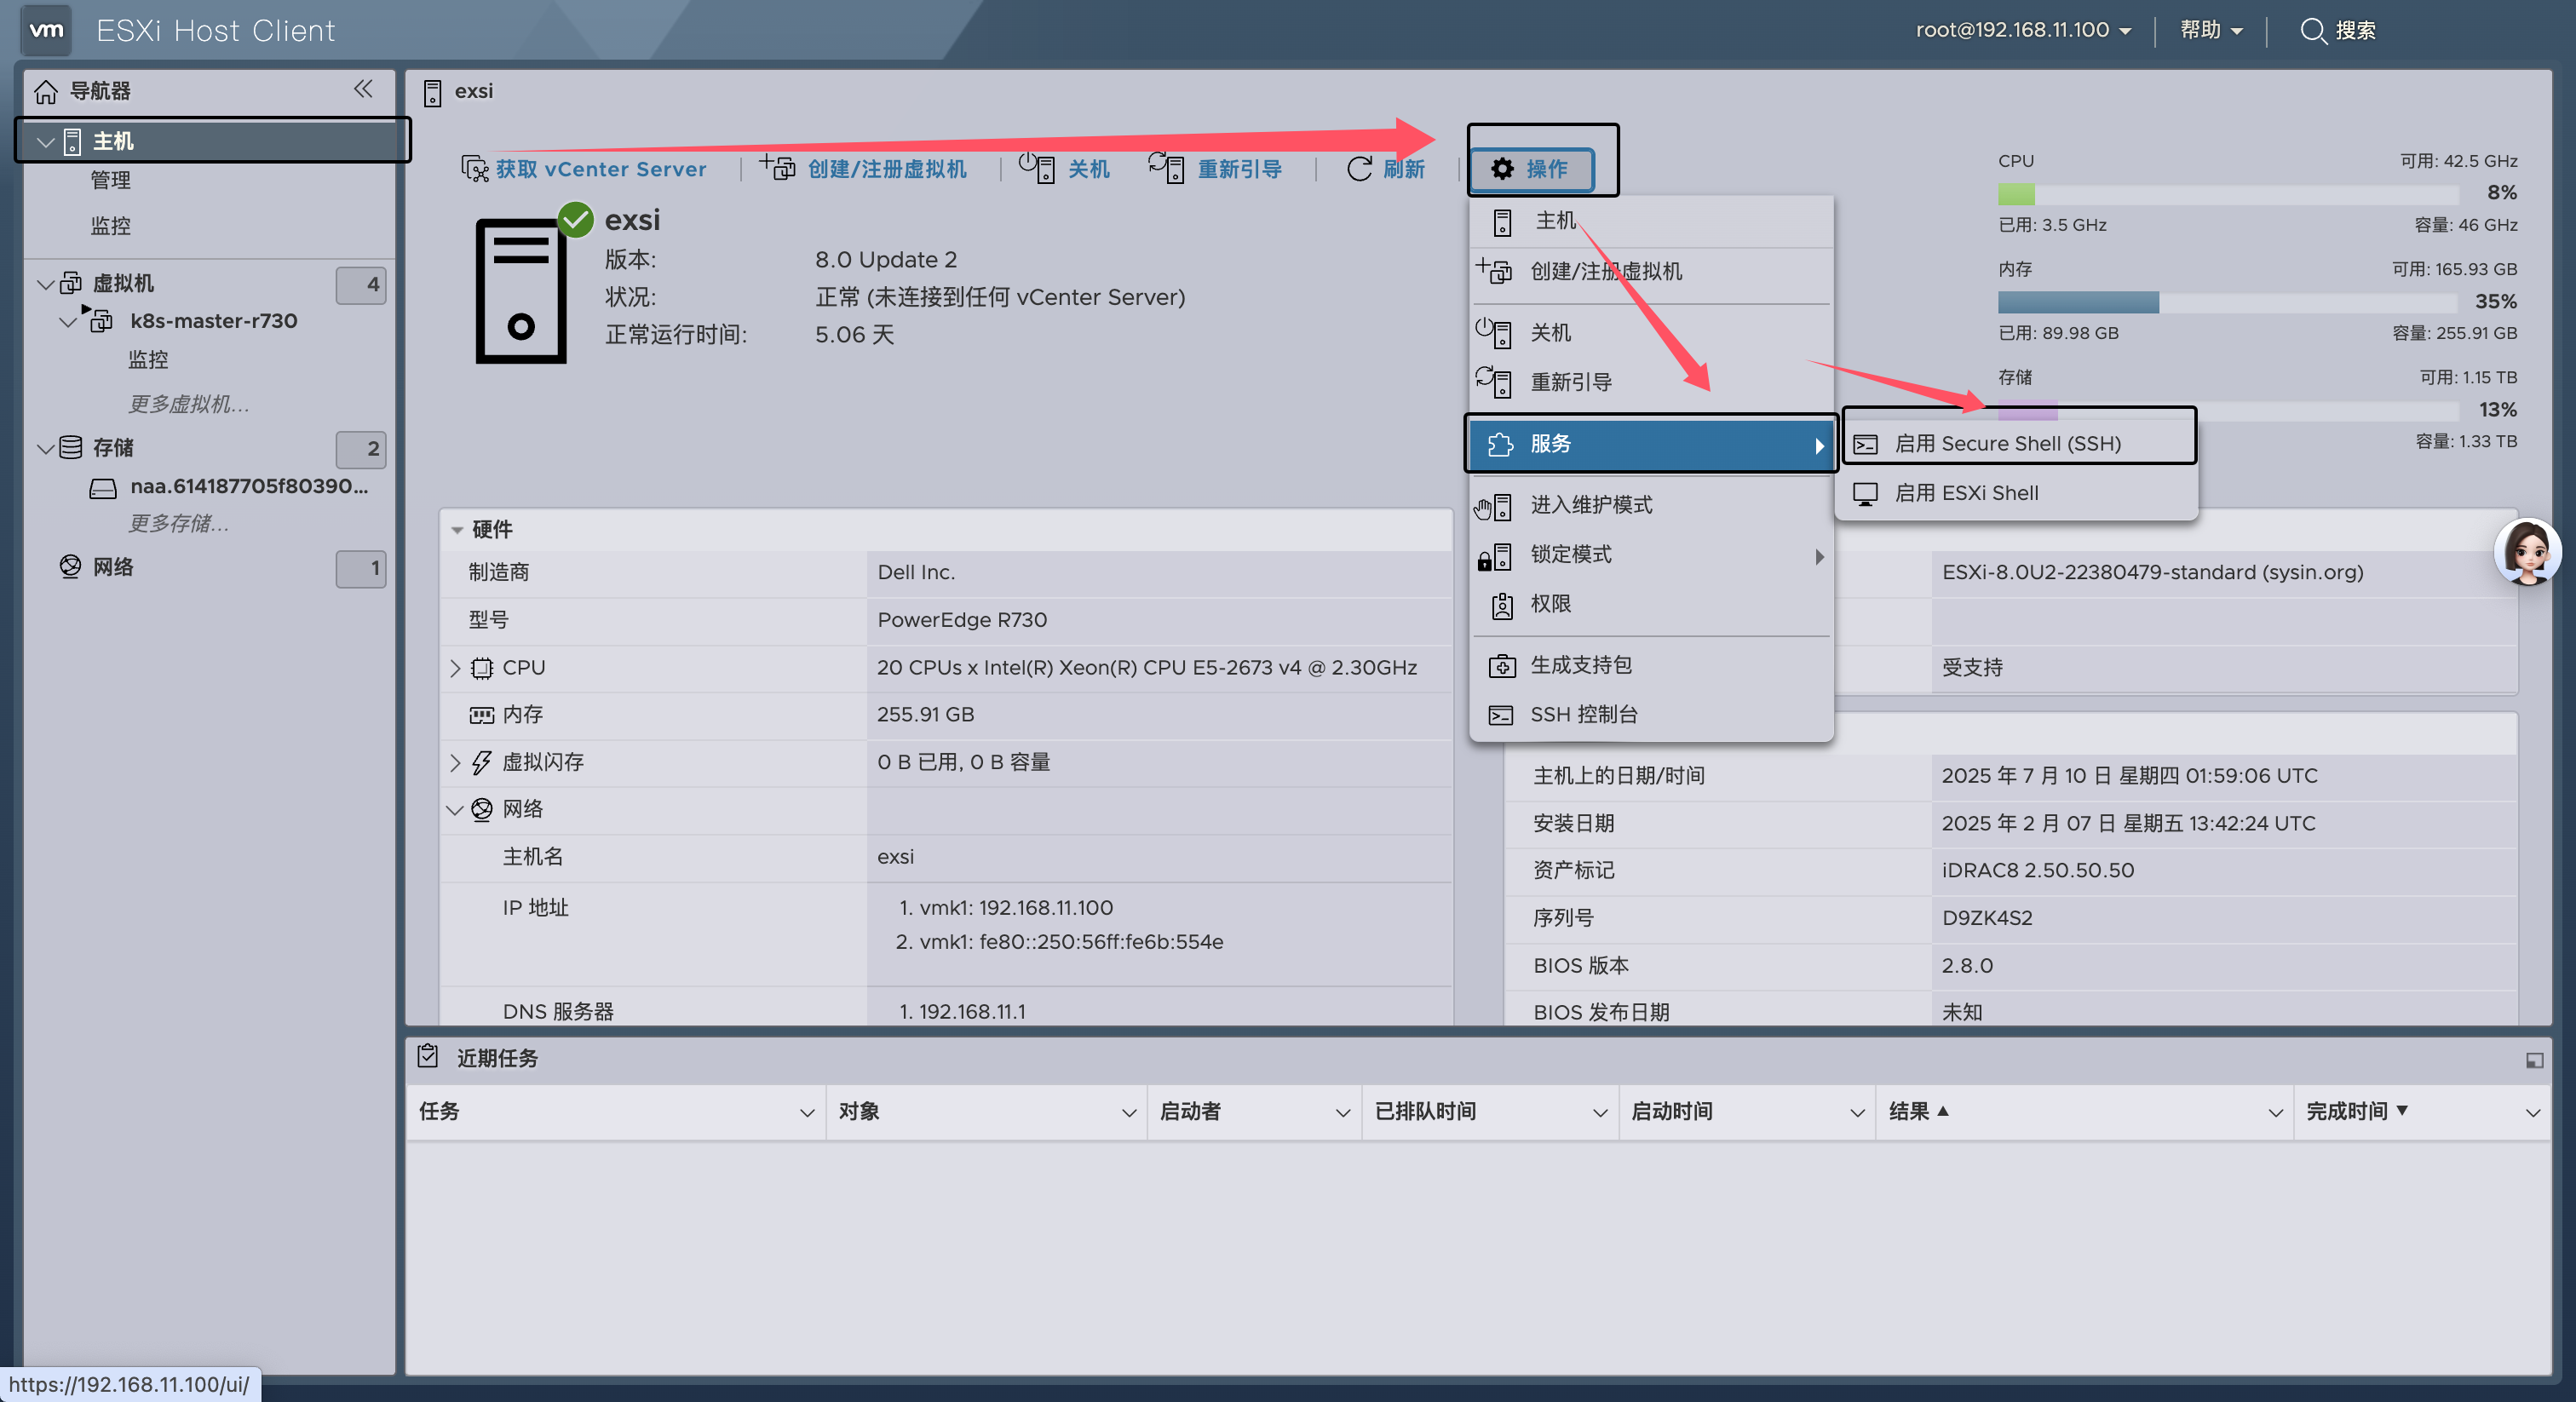Collapse the 网络 hardware row
The width and height of the screenshot is (2576, 1402).
455,810
